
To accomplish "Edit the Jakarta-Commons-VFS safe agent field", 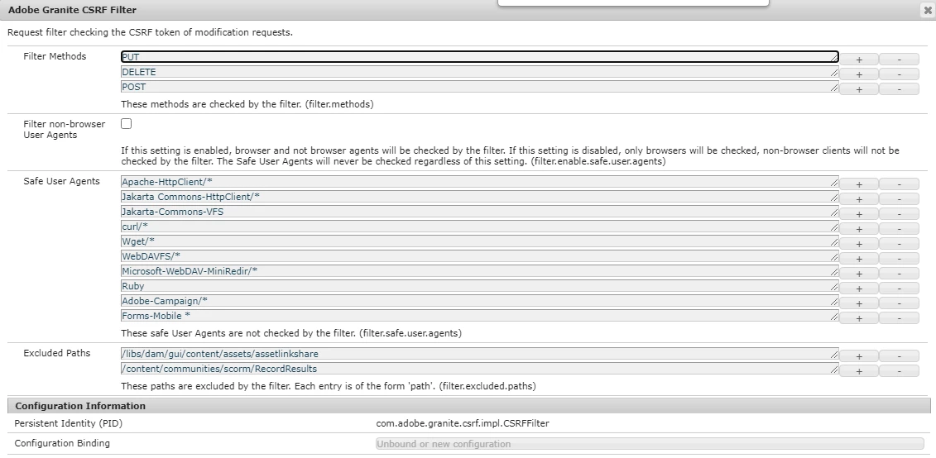I will pyautogui.click(x=479, y=211).
